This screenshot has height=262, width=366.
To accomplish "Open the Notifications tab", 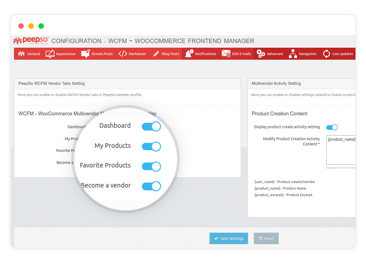I will pos(200,54).
